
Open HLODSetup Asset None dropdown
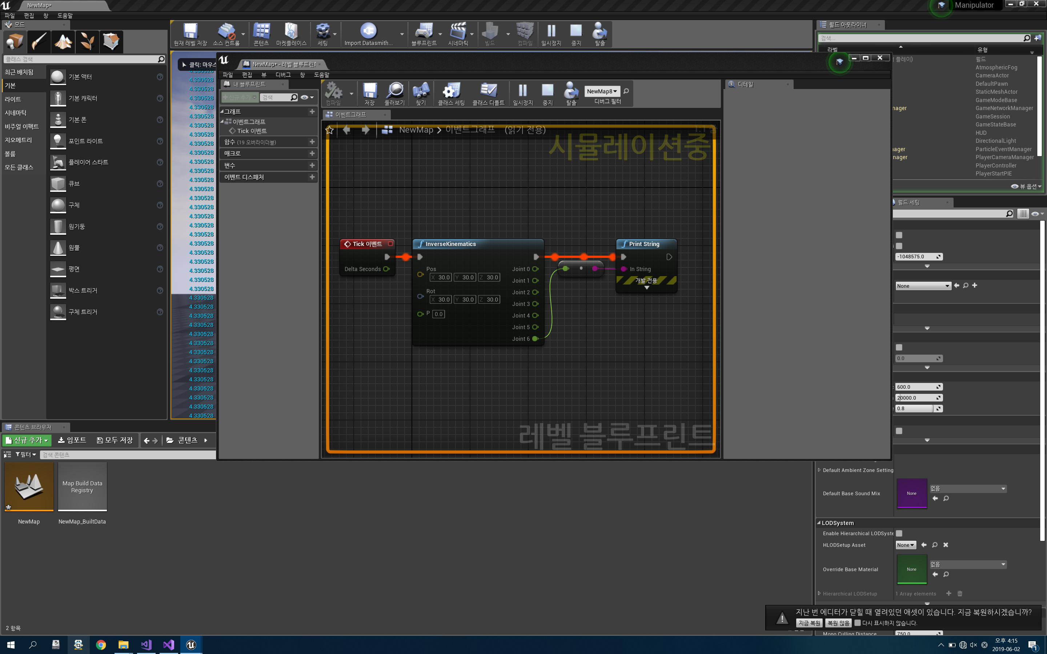point(906,545)
